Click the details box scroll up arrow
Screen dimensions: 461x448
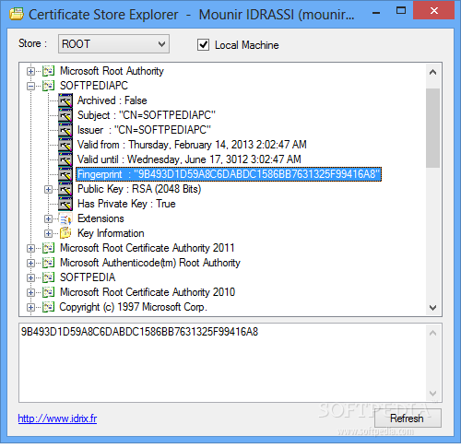[x=432, y=333]
